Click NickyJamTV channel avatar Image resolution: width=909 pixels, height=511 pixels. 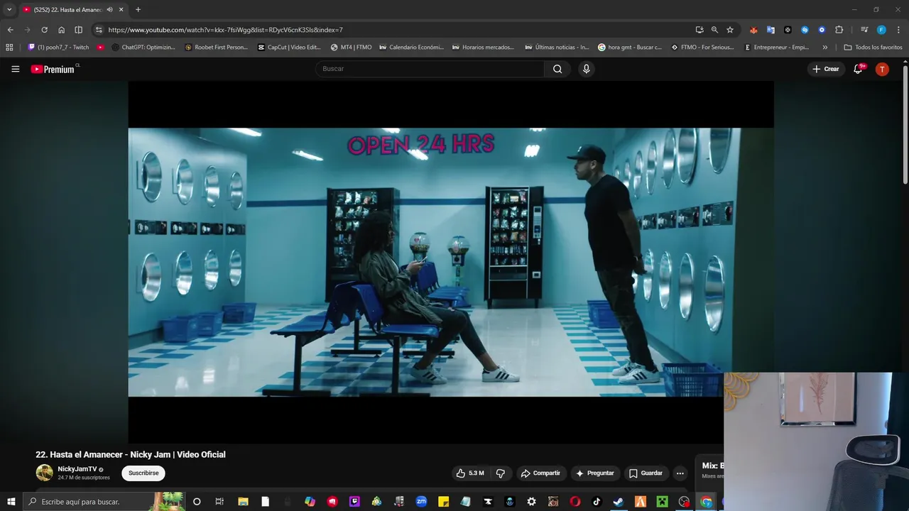point(44,473)
